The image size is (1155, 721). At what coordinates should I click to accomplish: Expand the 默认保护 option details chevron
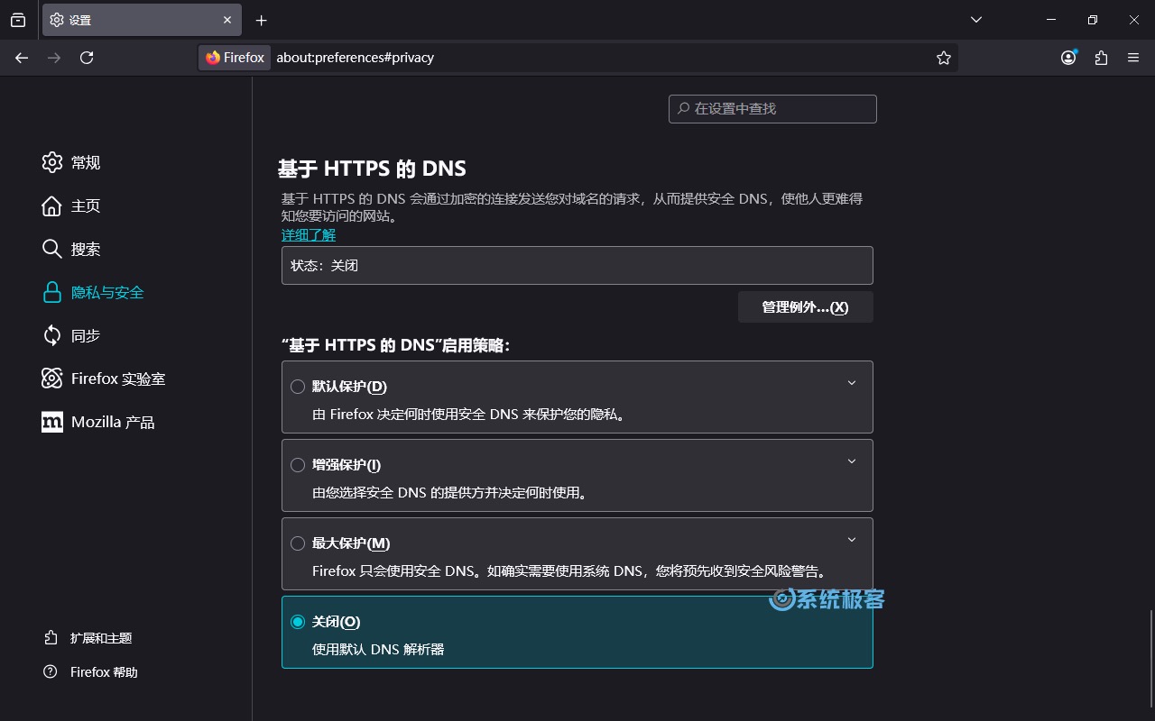[x=852, y=383]
